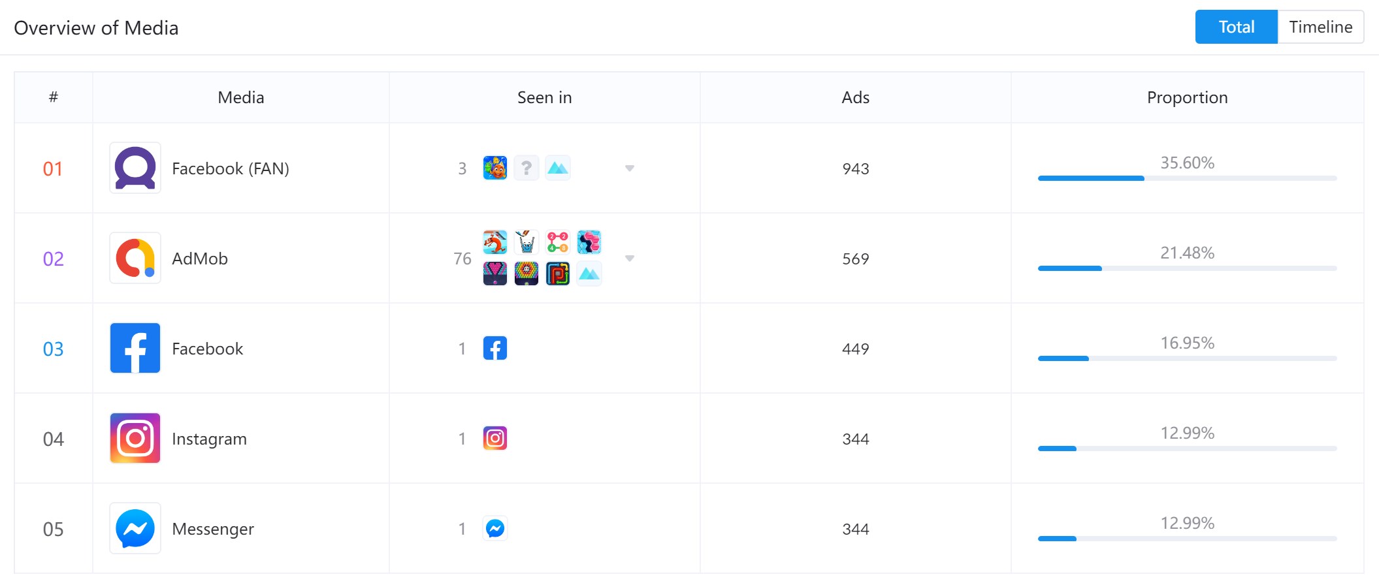Select the AdMob media name
The width and height of the screenshot is (1379, 583).
(200, 259)
